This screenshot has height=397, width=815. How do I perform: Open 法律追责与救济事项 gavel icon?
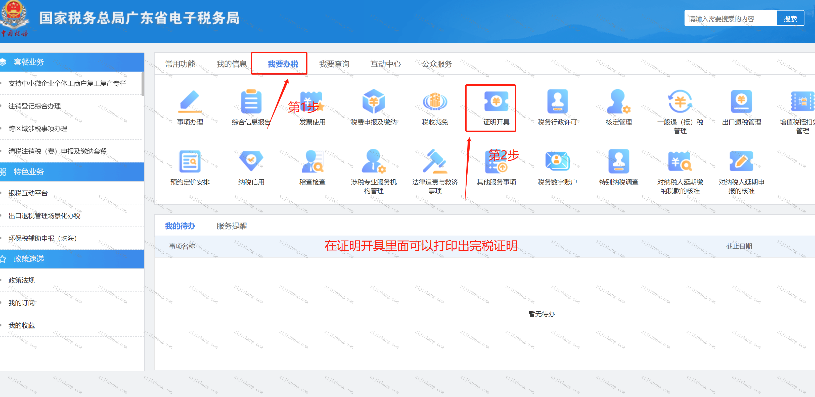(x=435, y=161)
